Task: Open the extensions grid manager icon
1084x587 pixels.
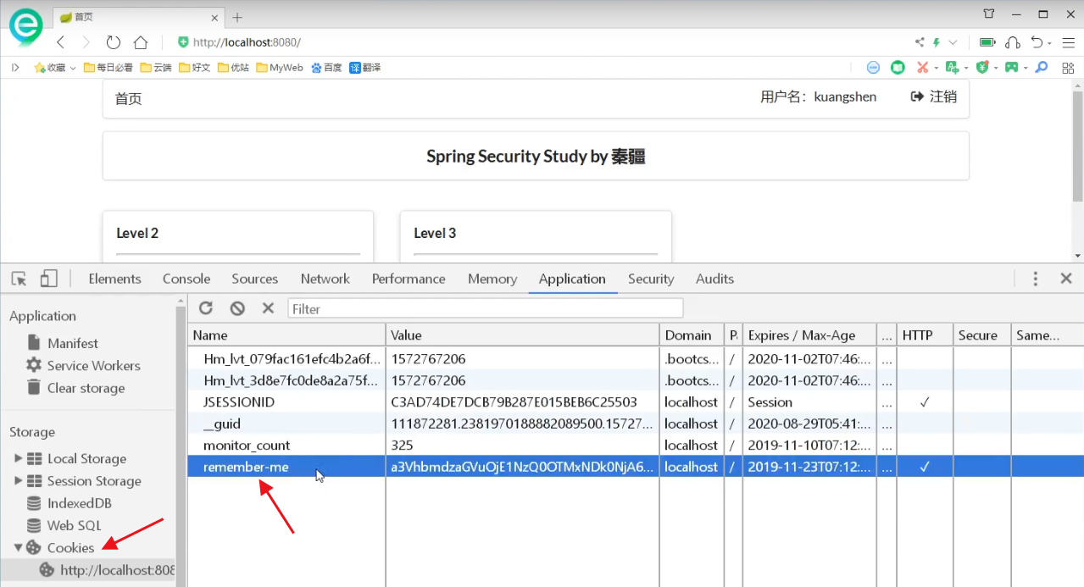Action: (x=1066, y=68)
